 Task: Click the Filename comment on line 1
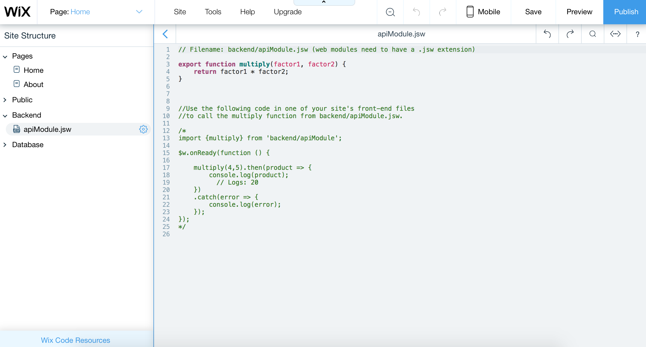click(326, 49)
